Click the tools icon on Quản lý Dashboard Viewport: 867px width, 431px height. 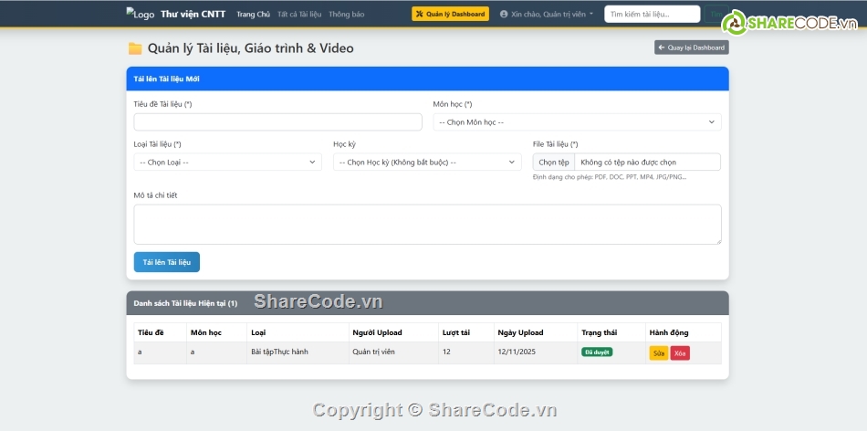pyautogui.click(x=419, y=15)
